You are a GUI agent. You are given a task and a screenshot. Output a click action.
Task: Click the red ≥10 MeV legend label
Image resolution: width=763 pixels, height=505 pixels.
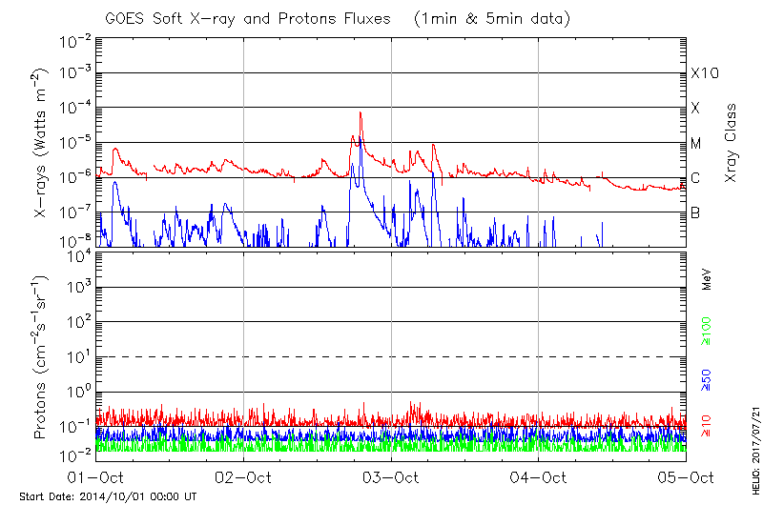click(x=707, y=426)
